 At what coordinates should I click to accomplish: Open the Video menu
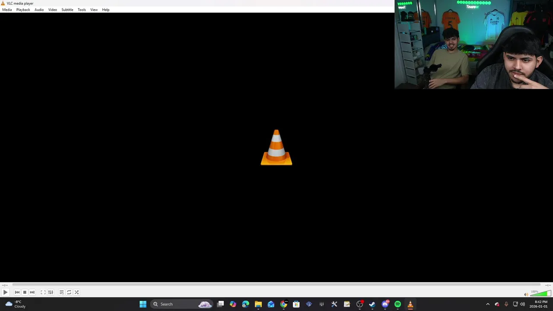coord(52,10)
